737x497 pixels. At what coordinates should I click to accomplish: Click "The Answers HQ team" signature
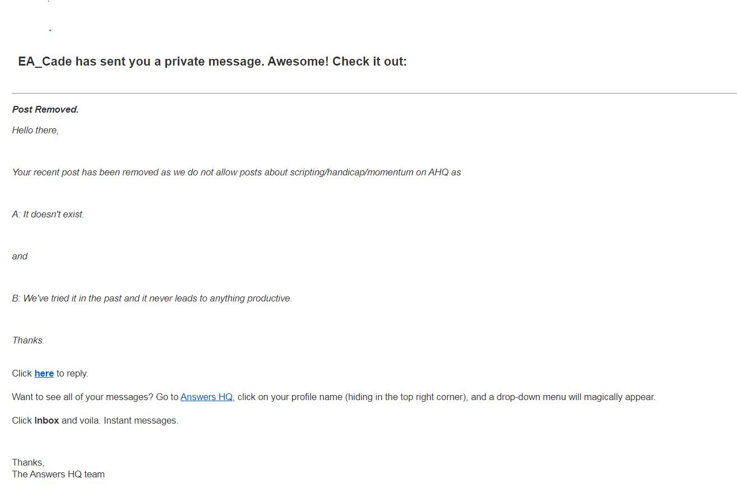[58, 474]
